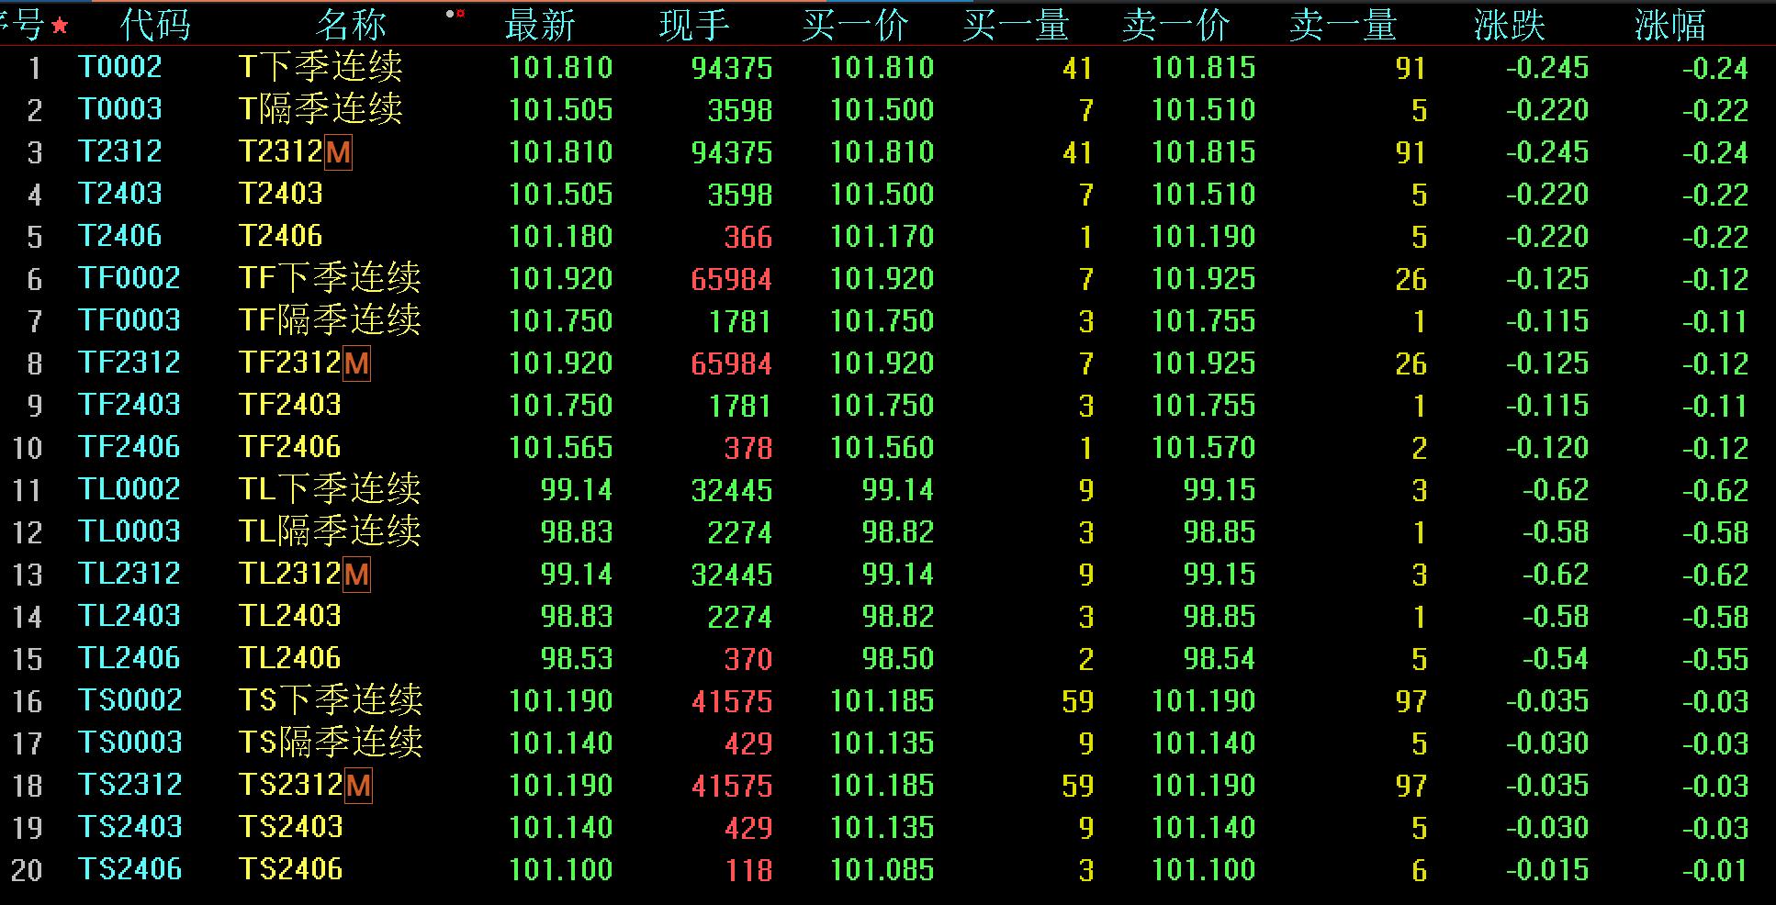Image resolution: width=1776 pixels, height=905 pixels.
Task: Click the M marker next to TS2312
Action: pos(358,787)
